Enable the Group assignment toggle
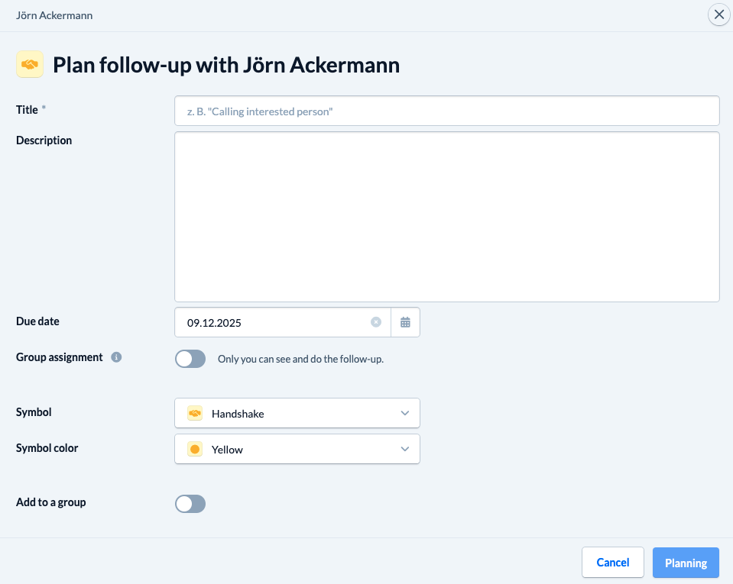The image size is (733, 584). [x=190, y=359]
